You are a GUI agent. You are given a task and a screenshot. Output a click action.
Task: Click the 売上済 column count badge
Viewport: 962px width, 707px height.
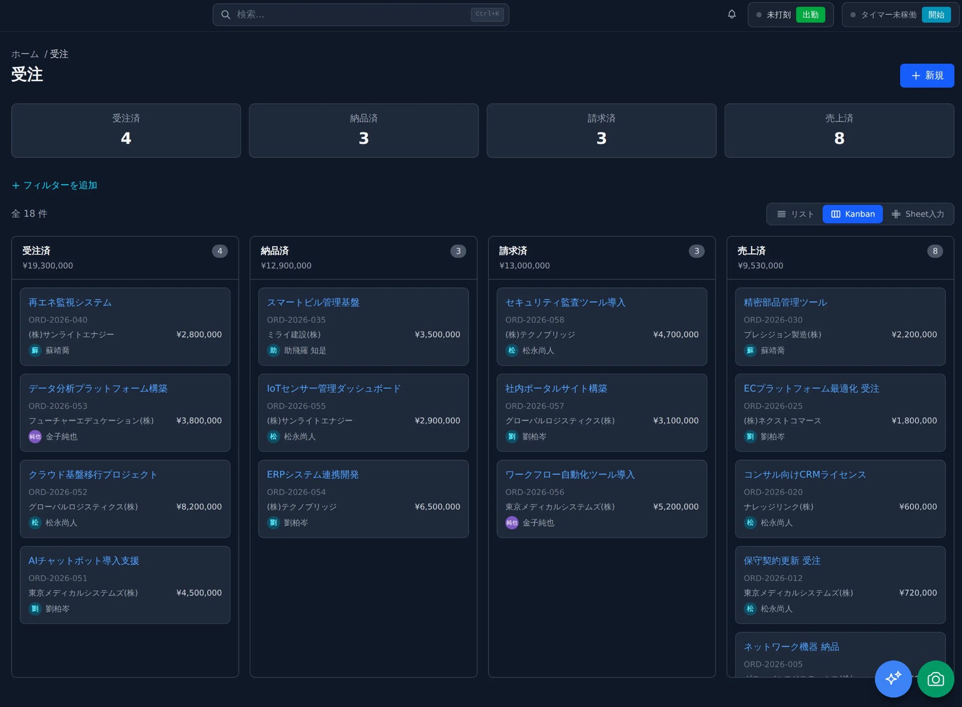click(x=935, y=251)
